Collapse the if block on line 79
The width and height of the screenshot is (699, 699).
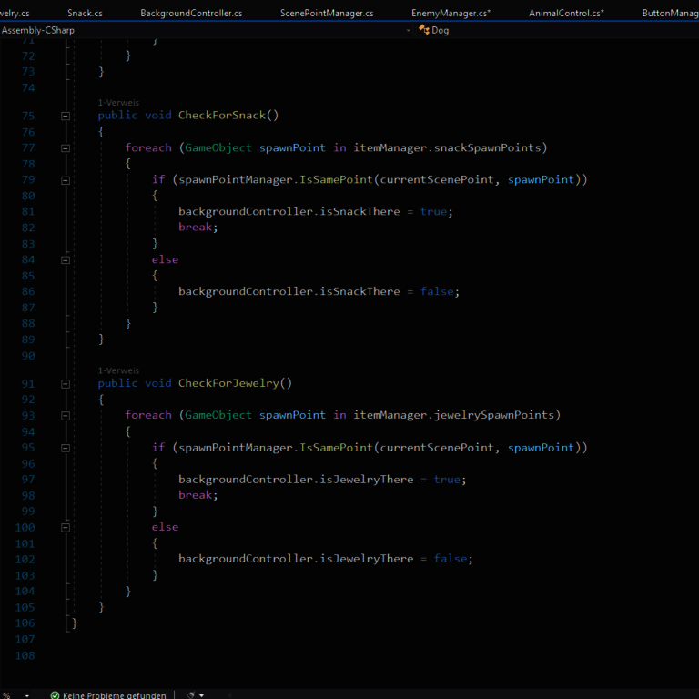coord(66,180)
